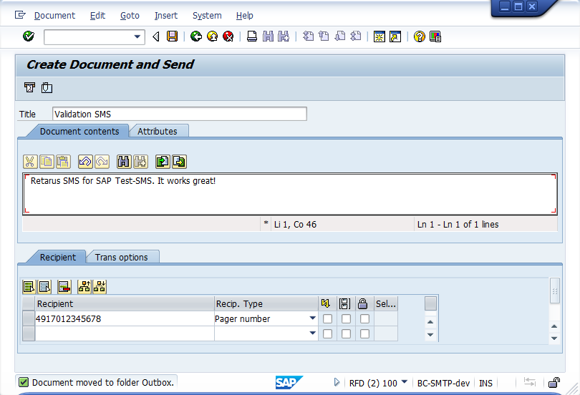Switch to the Trans options tab
This screenshot has height=395, width=580.
tap(122, 257)
